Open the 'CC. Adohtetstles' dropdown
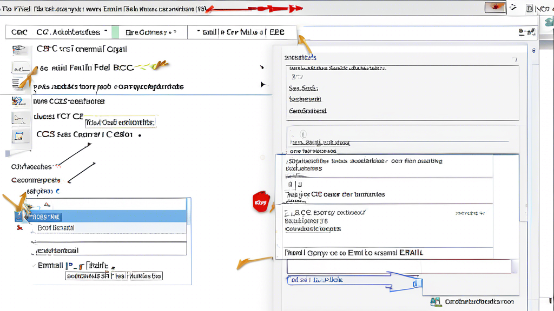 point(72,32)
